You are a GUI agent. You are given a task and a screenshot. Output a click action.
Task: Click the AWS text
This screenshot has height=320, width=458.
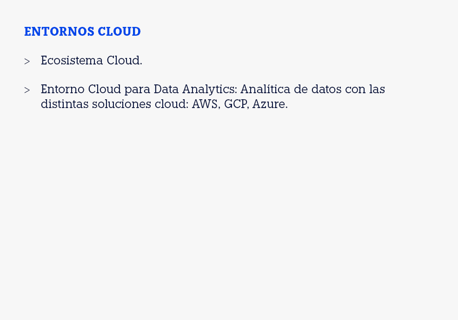(x=205, y=104)
